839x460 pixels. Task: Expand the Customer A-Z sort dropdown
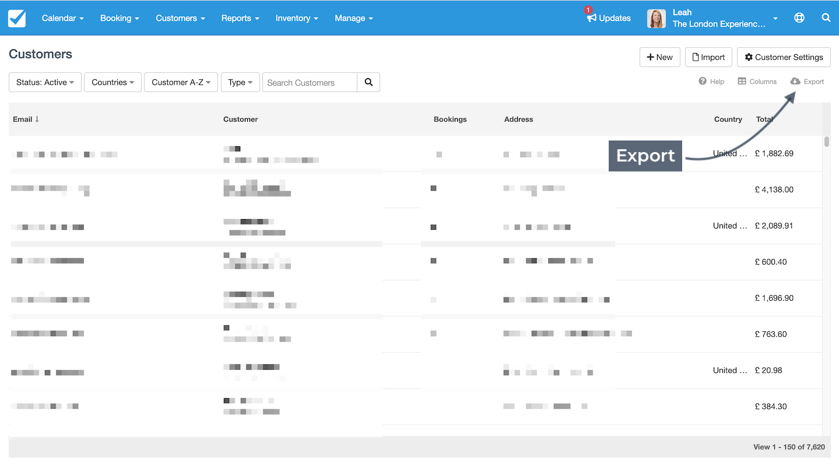[x=181, y=82]
